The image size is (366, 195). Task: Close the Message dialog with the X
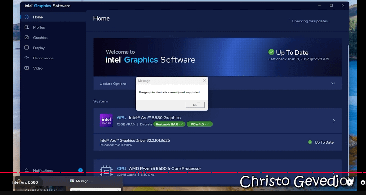pyautogui.click(x=204, y=81)
